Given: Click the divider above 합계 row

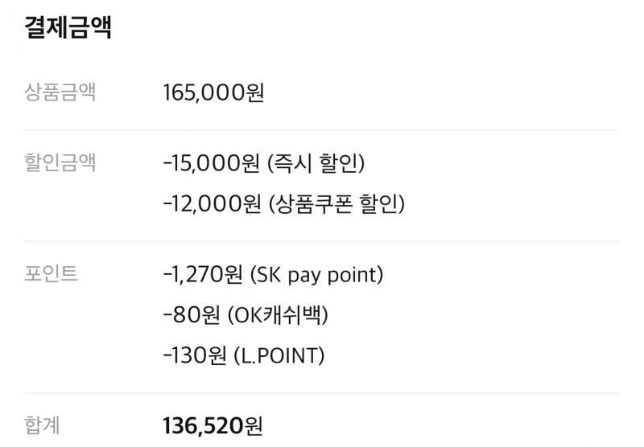Looking at the screenshot, I should (x=321, y=393).
